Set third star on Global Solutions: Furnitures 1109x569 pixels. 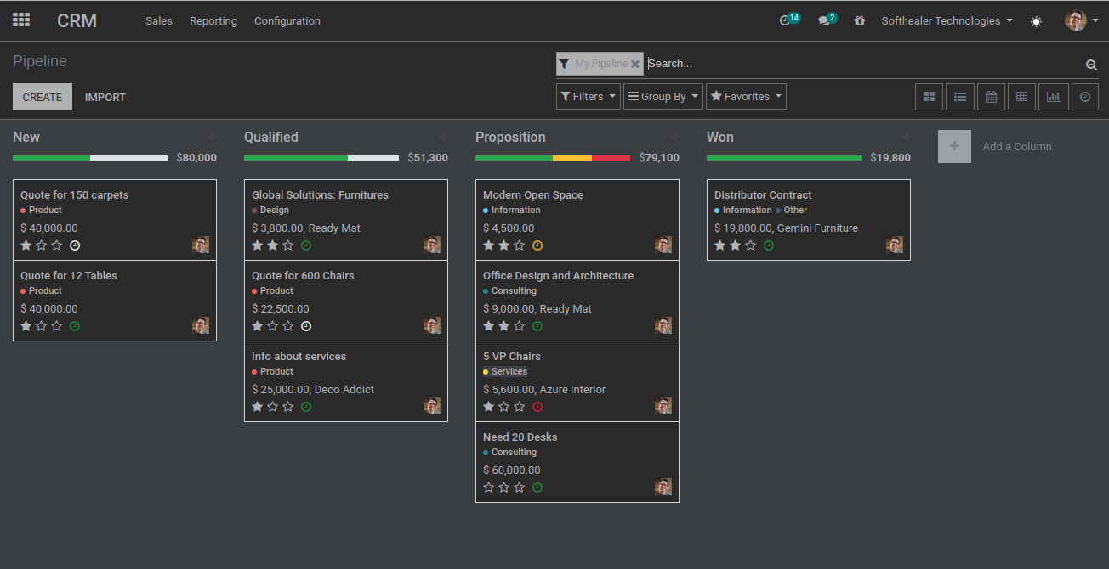click(x=288, y=245)
